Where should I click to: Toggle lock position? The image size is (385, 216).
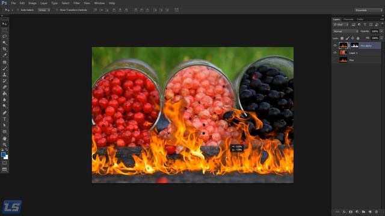click(x=353, y=38)
